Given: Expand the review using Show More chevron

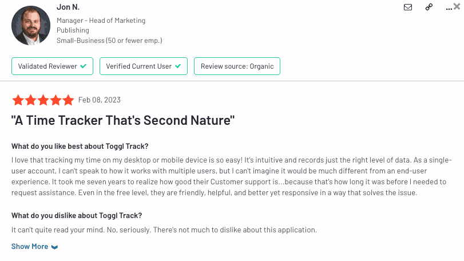Looking at the screenshot, I should click(54, 247).
